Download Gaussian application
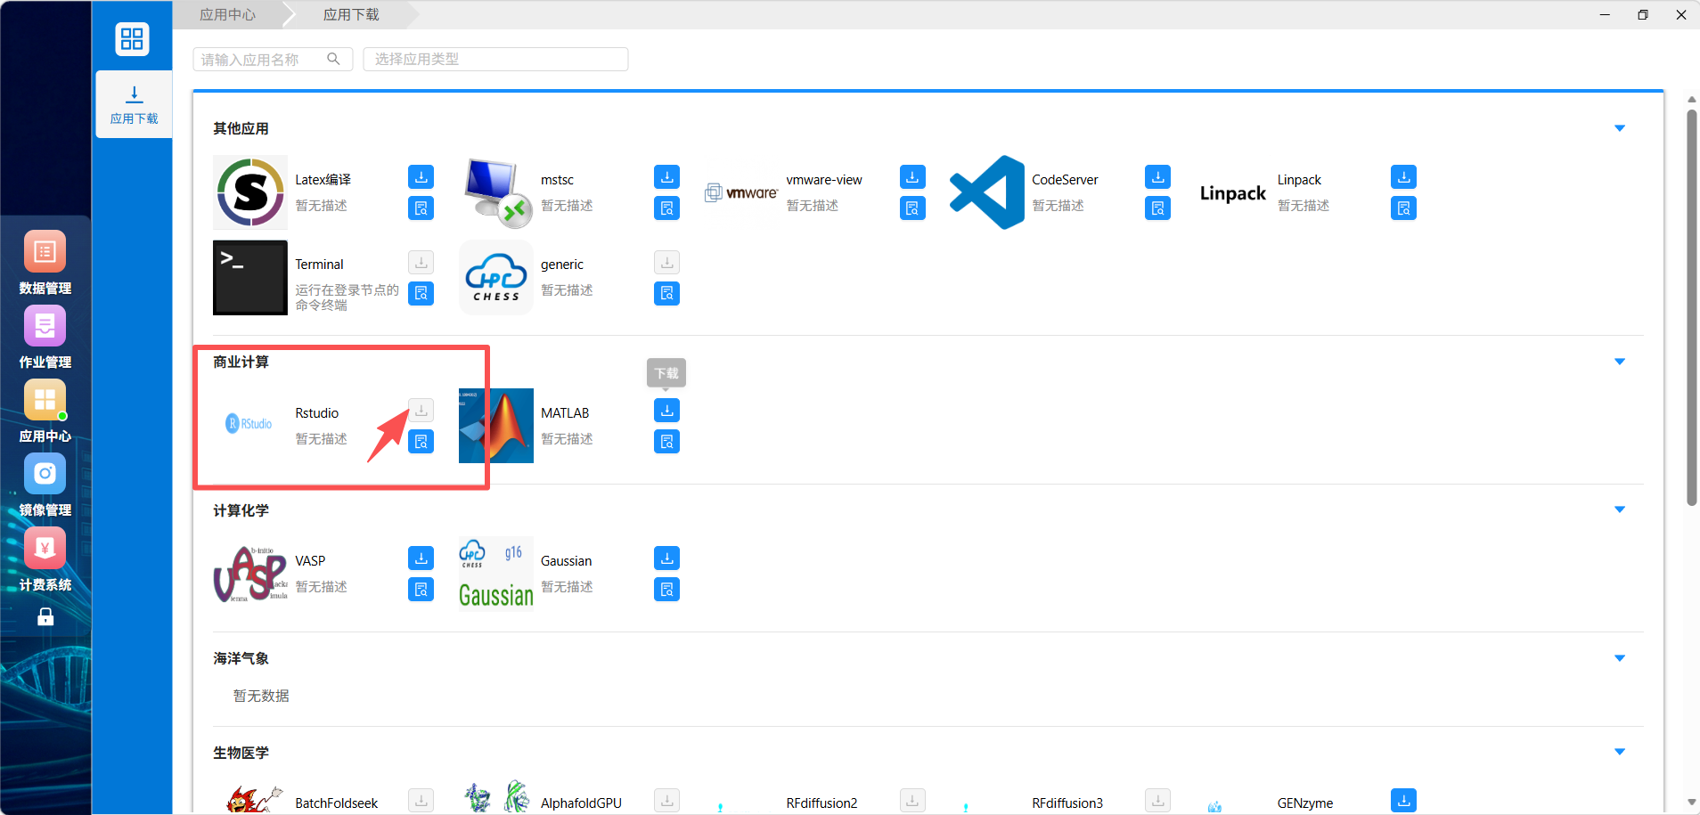The width and height of the screenshot is (1700, 815). (x=667, y=558)
